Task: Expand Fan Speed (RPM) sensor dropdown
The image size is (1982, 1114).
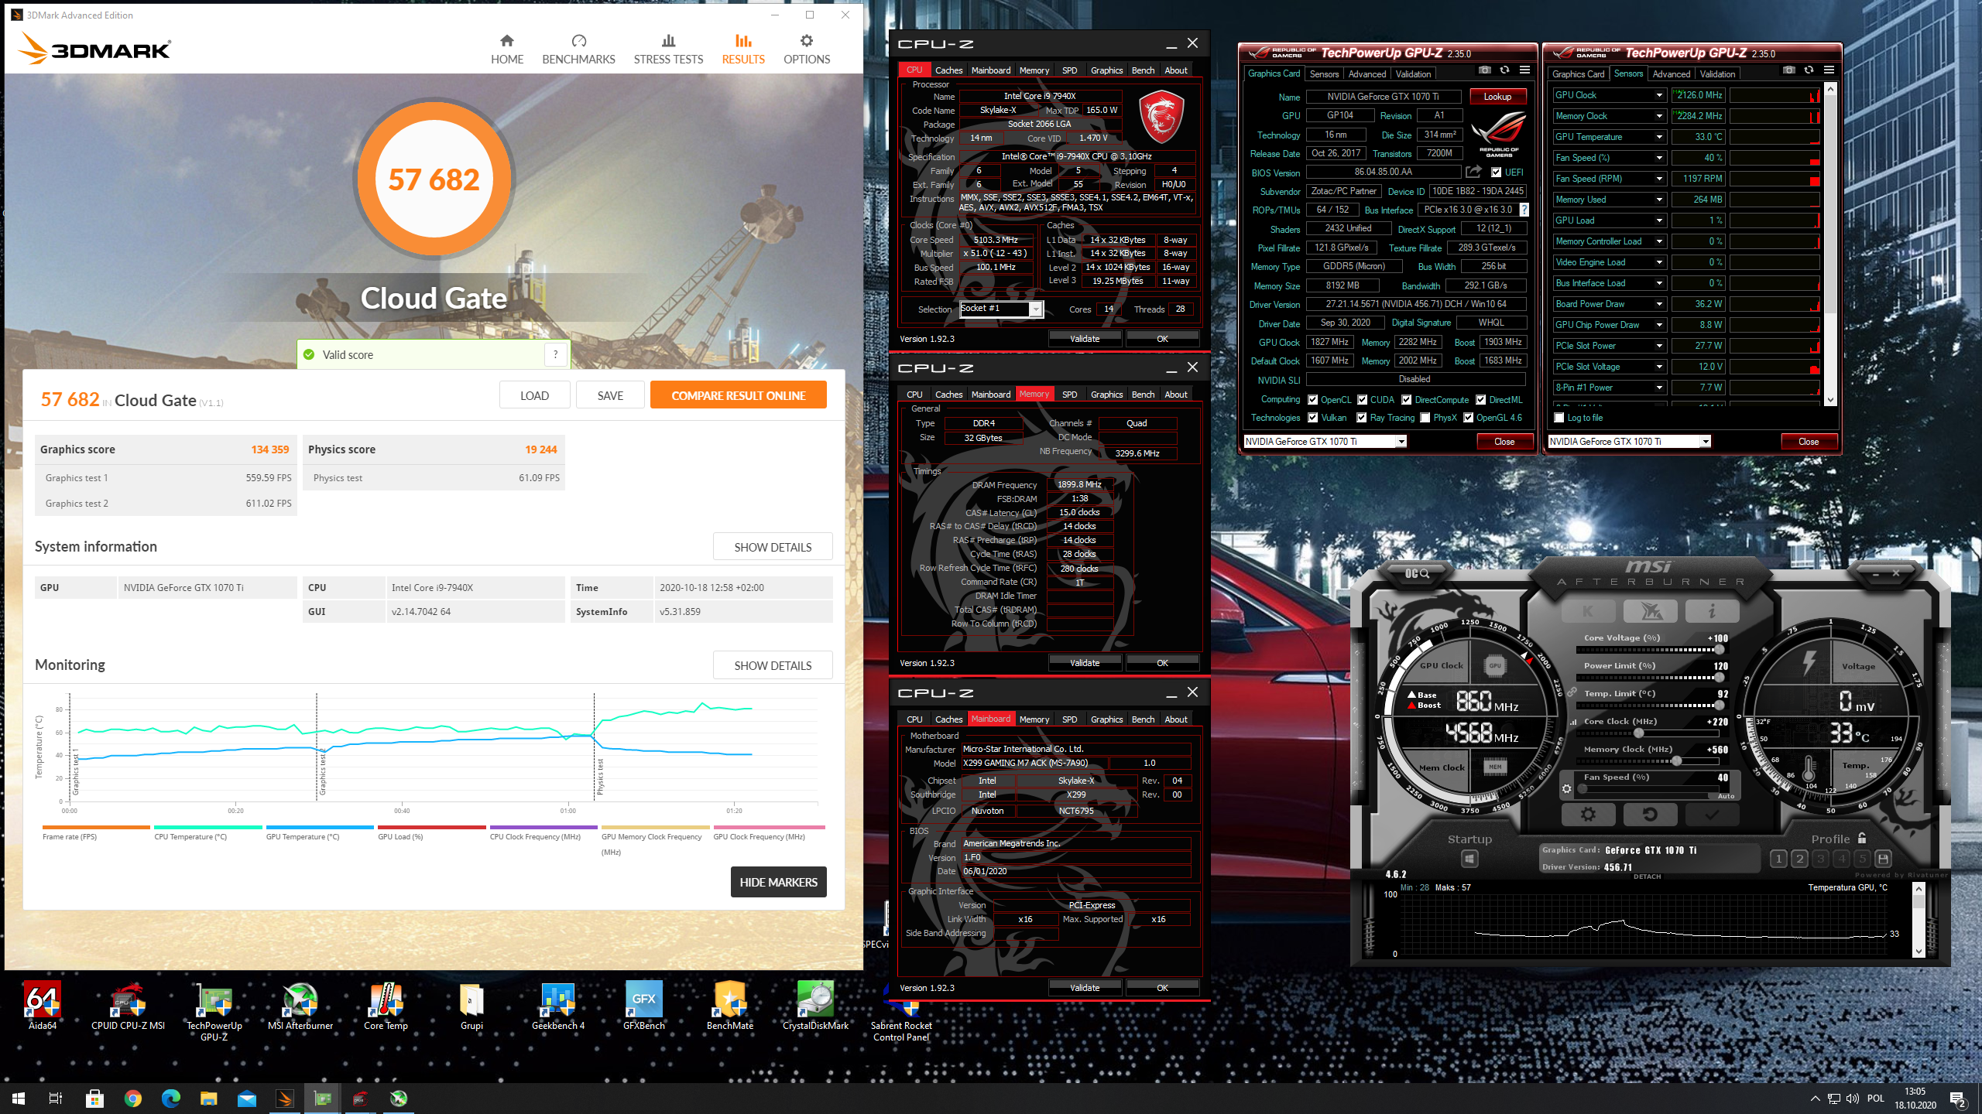Action: point(1658,179)
